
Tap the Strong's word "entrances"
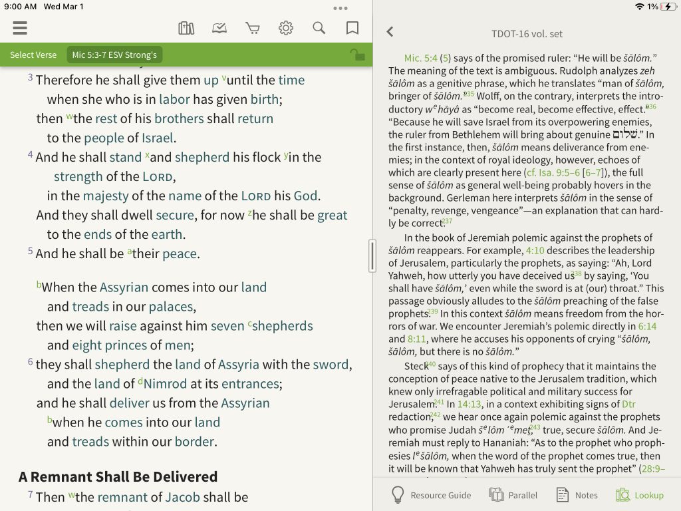click(251, 384)
